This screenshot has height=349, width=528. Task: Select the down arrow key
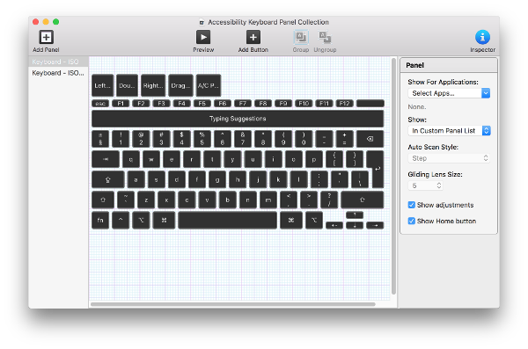[x=355, y=225]
